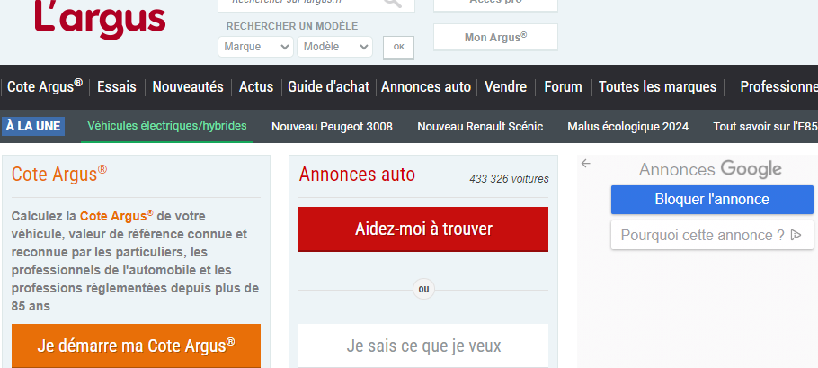
Task: Open Nouveau Peugeot 3008 link
Action: [x=332, y=126]
